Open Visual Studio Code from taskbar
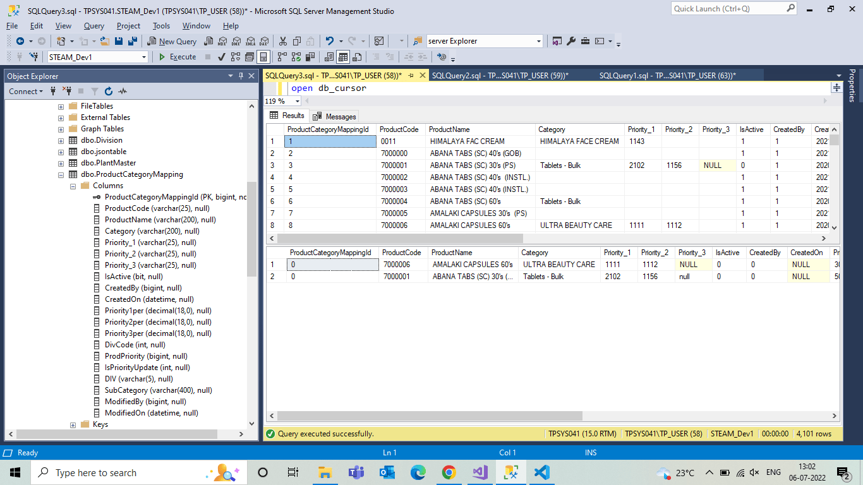The height and width of the screenshot is (485, 863). 541,472
